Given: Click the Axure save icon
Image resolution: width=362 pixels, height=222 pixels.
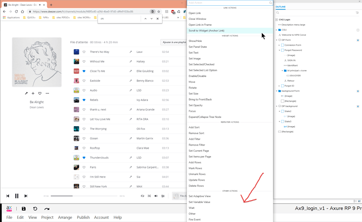Looking at the screenshot, I should coord(24,208).
